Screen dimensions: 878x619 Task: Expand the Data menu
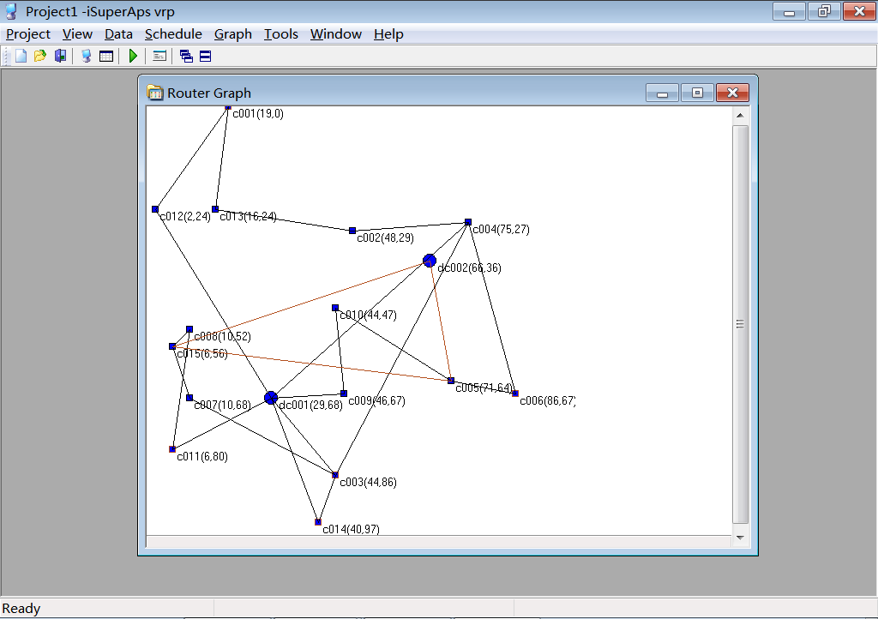pos(118,34)
